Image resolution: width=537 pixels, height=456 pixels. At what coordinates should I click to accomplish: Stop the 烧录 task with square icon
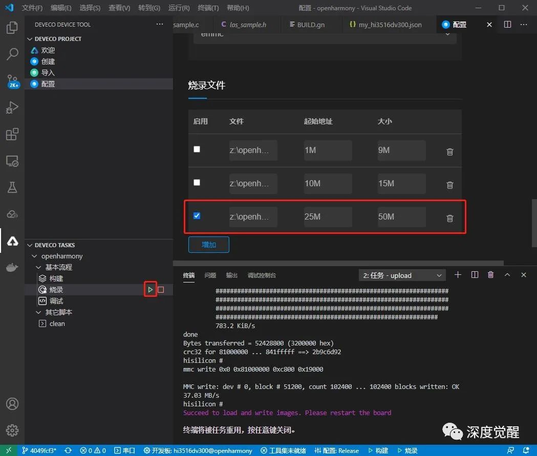tap(161, 290)
